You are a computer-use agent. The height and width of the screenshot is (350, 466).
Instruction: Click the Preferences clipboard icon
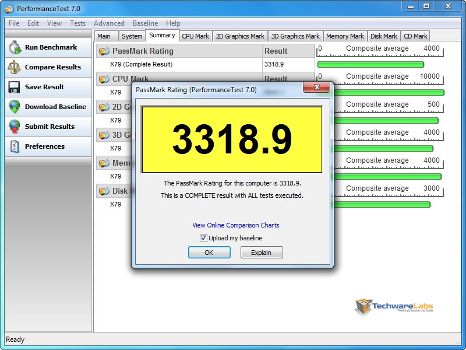(14, 146)
